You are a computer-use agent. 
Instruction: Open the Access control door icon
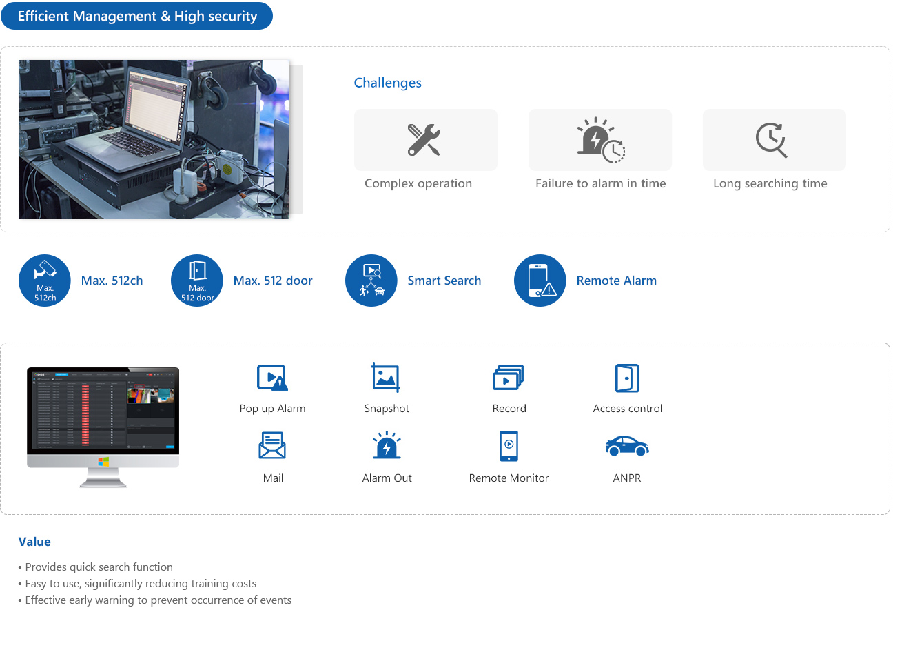(x=627, y=378)
